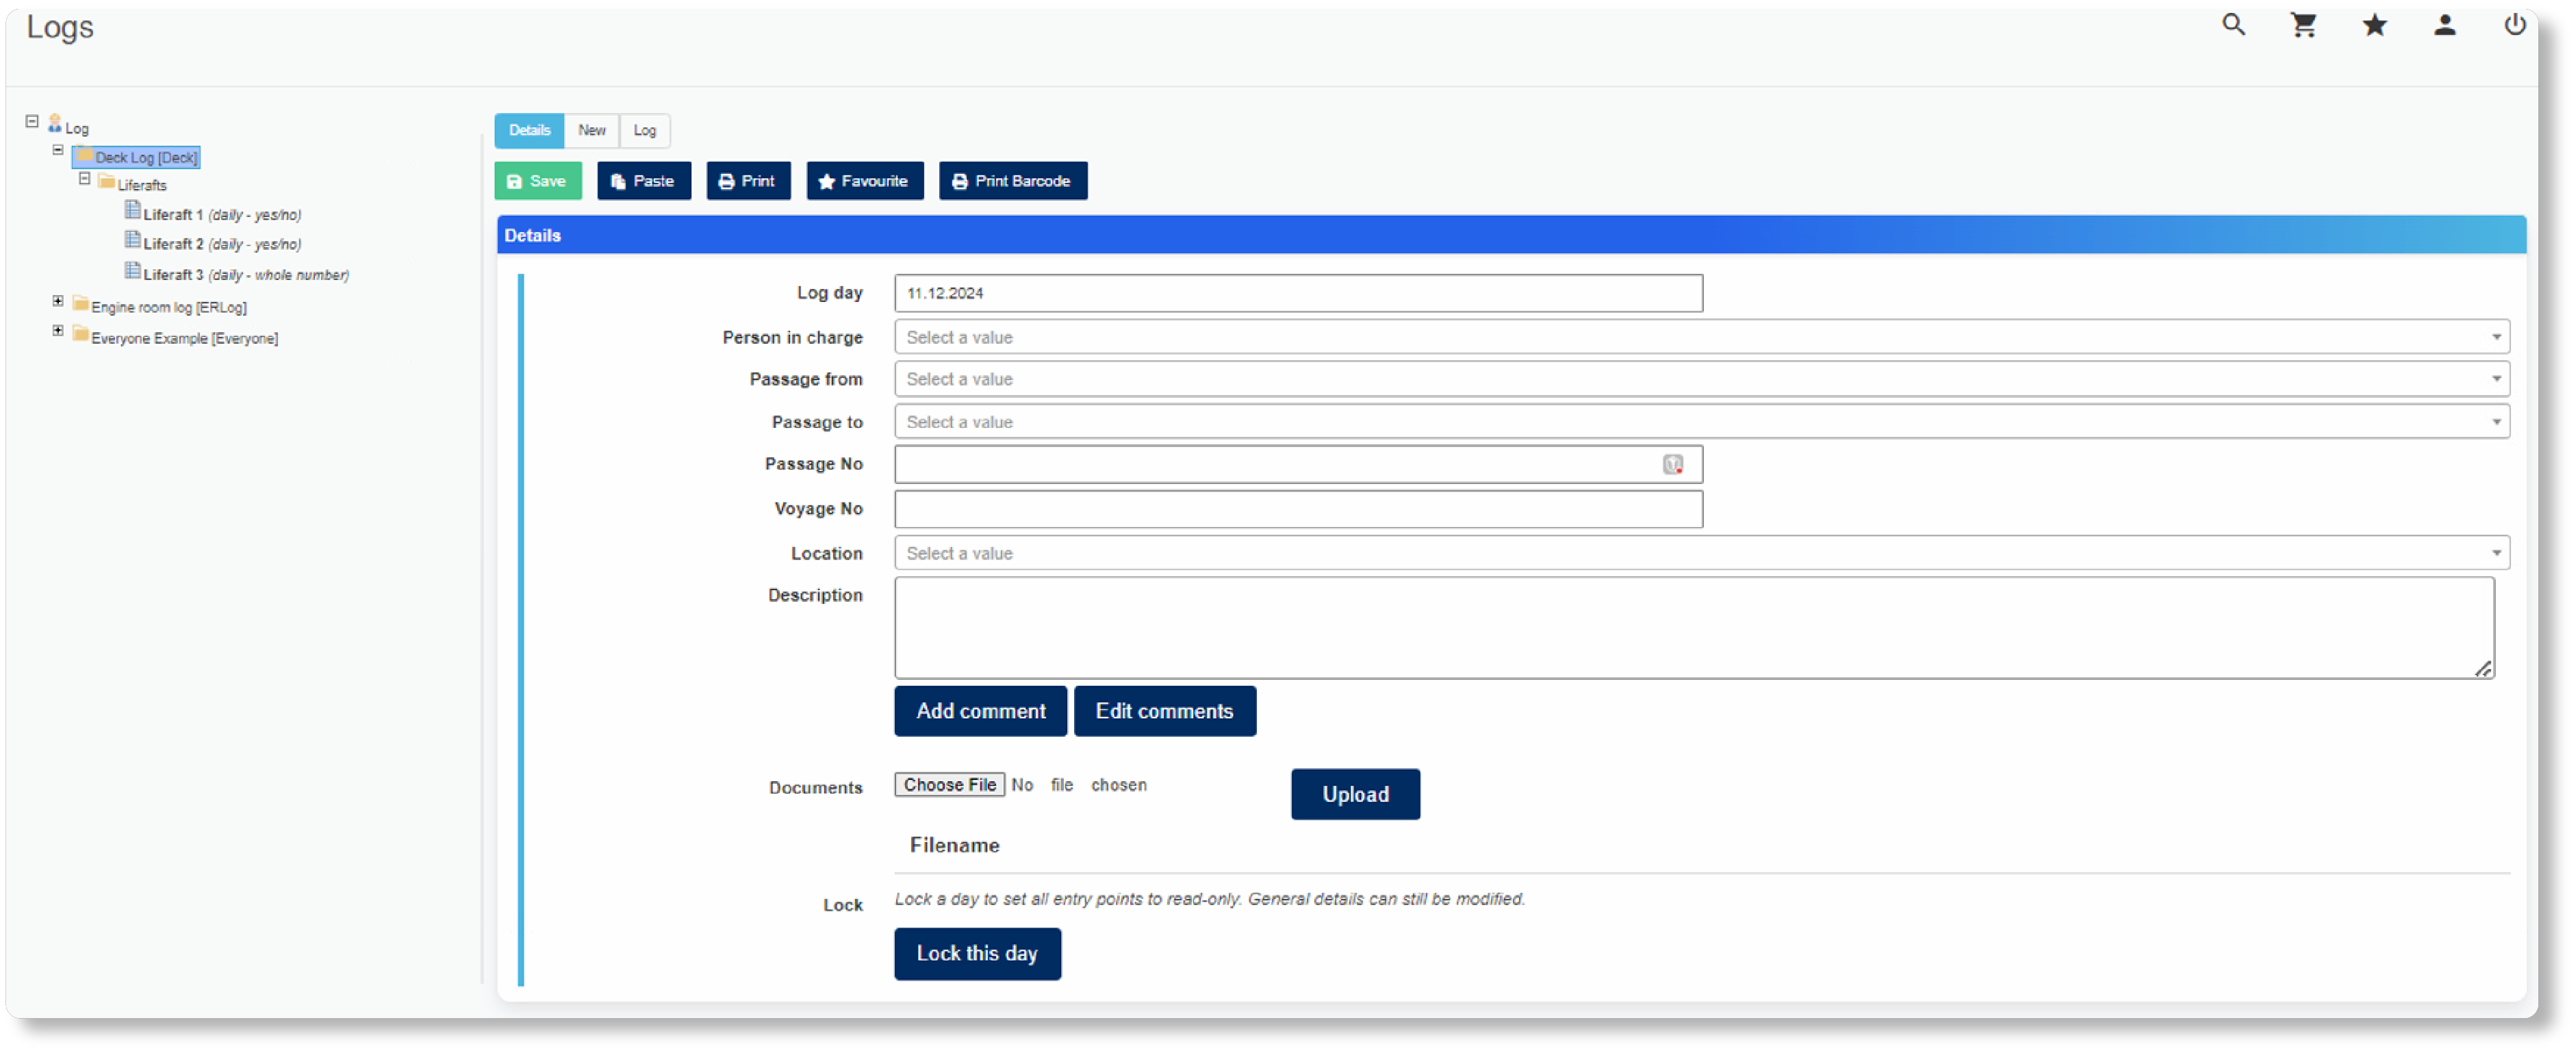Viewport: 2576px width, 1053px height.
Task: Click the Add comment button
Action: (980, 712)
